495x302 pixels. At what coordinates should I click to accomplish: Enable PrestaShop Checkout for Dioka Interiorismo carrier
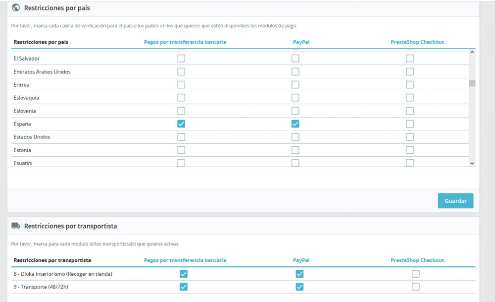pos(416,274)
